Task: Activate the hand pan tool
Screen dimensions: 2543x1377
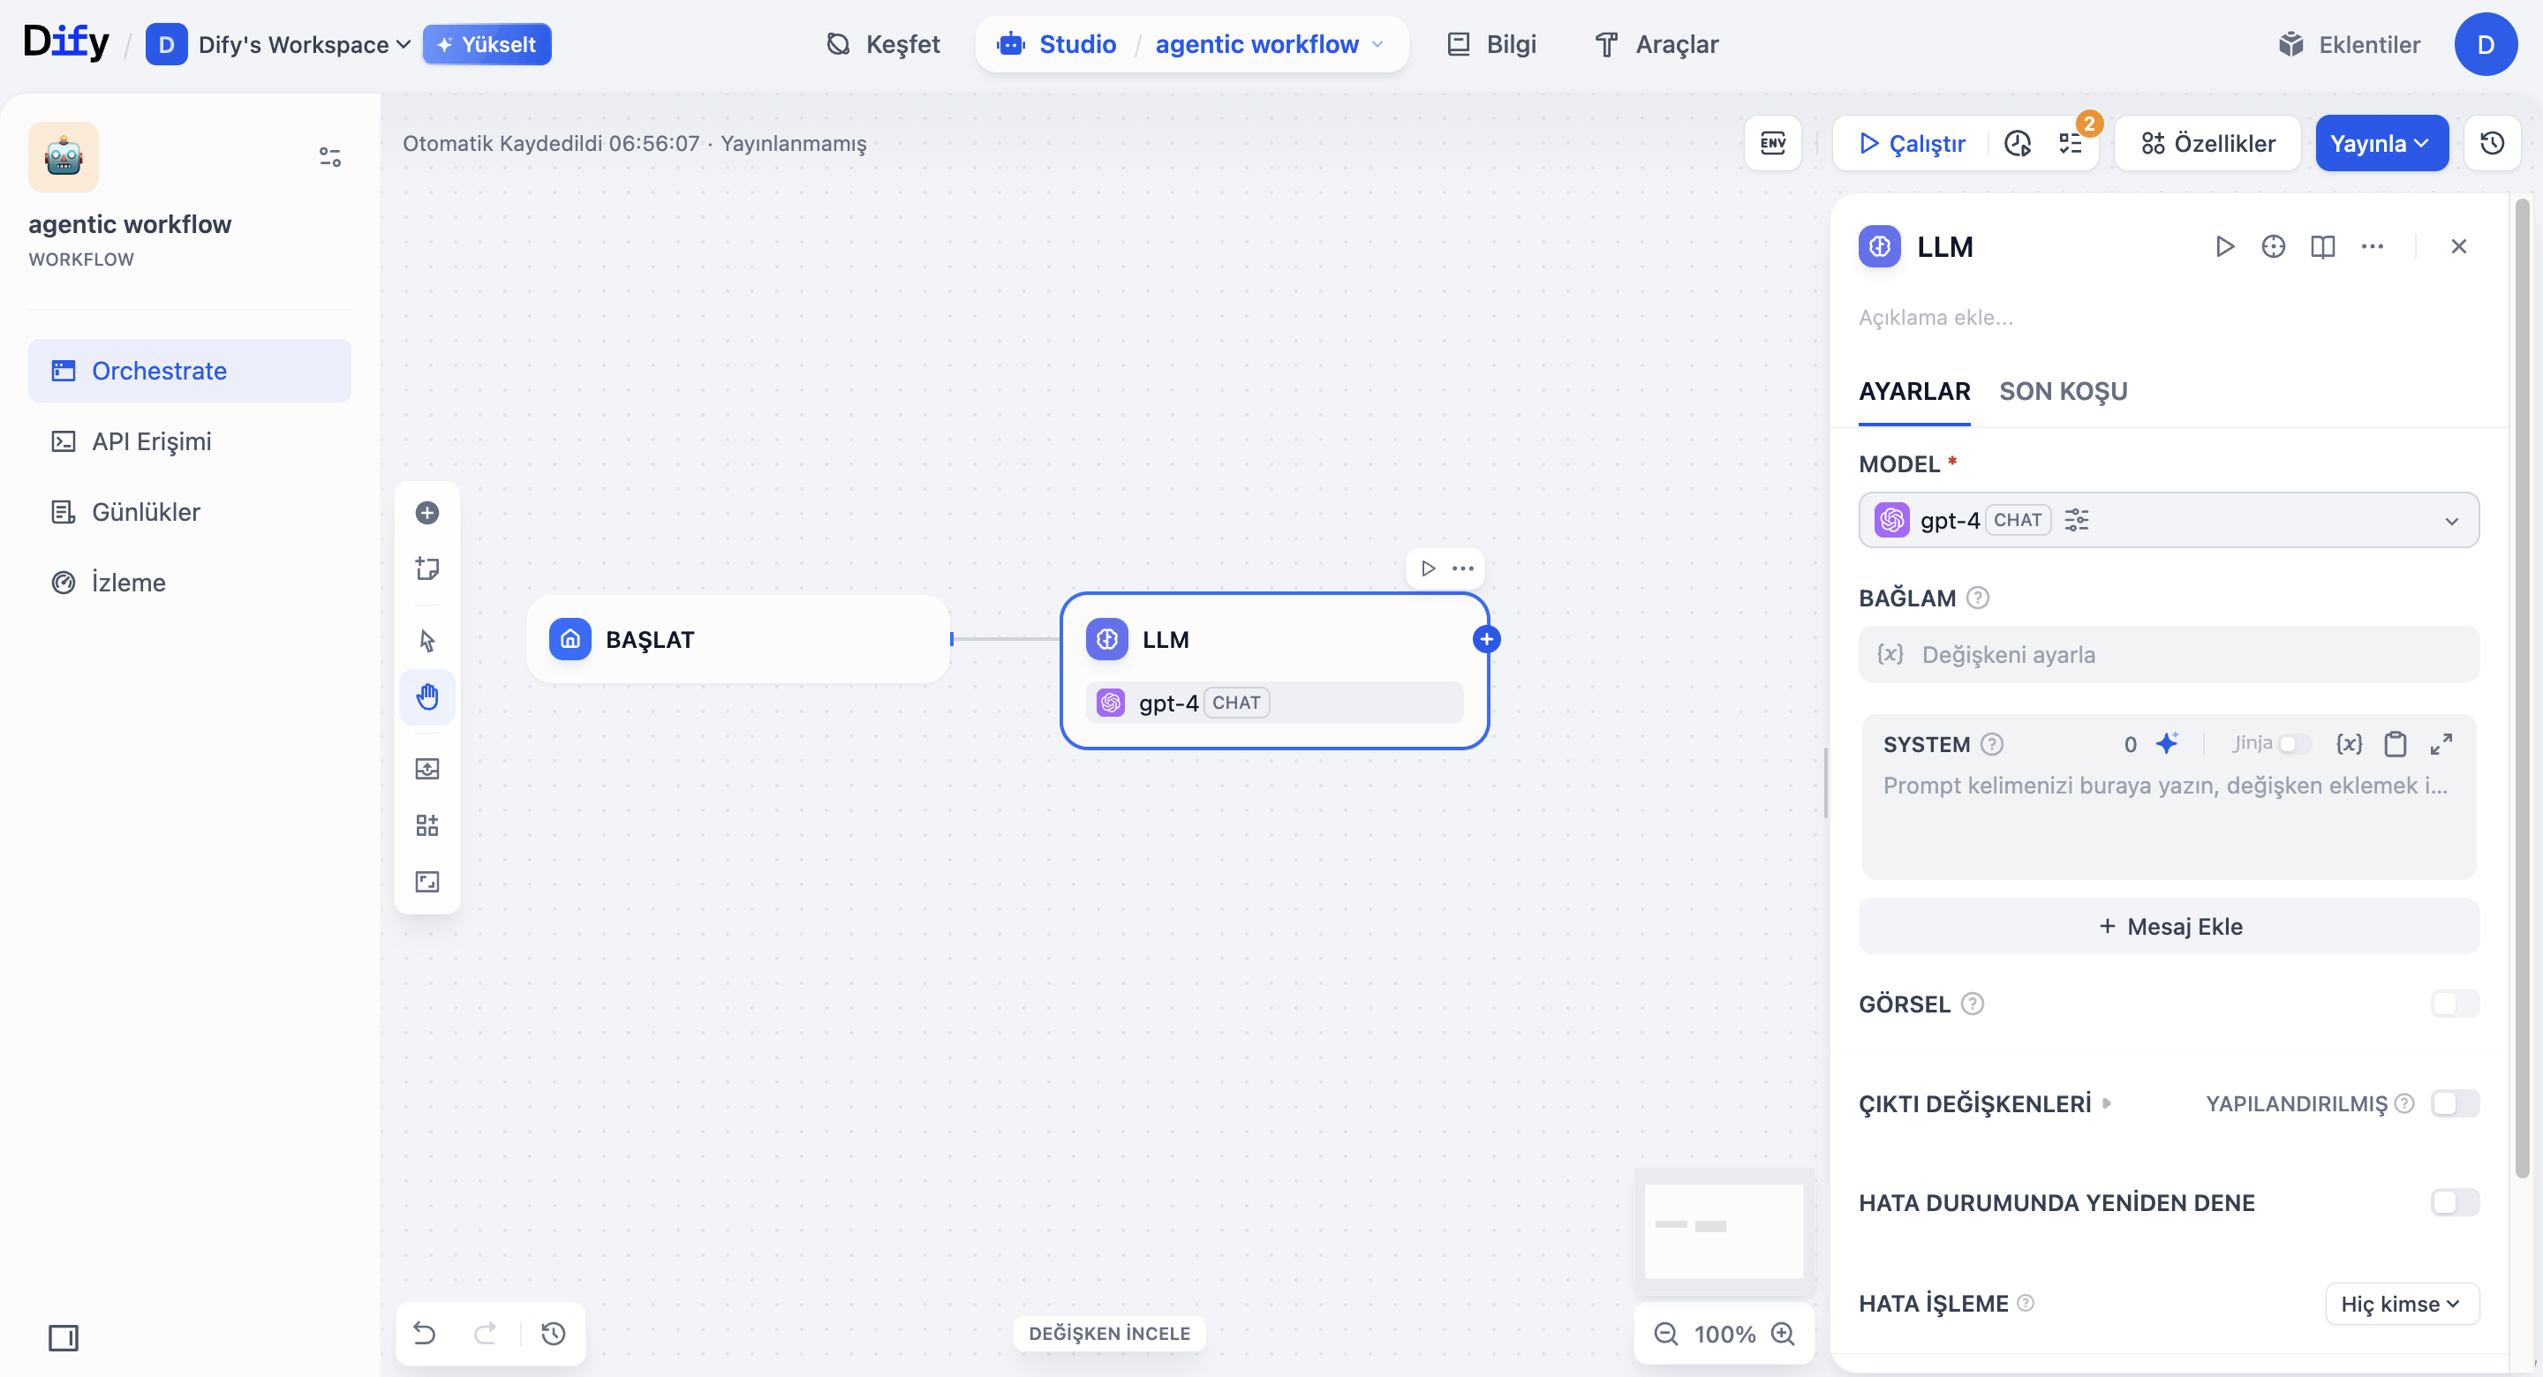Action: coord(427,696)
